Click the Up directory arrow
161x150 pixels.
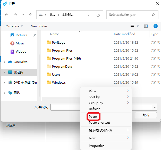tap(31, 15)
